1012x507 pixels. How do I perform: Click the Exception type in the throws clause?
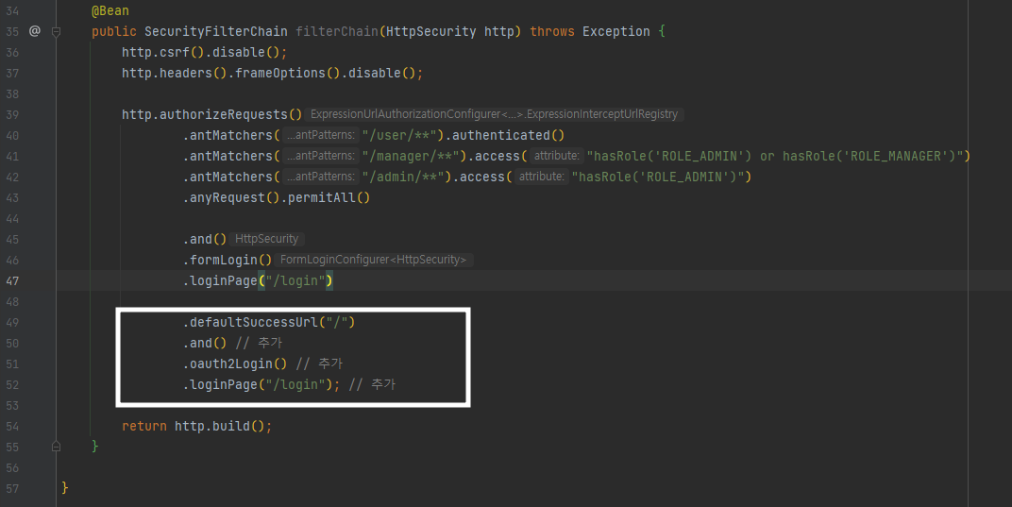pyautogui.click(x=616, y=32)
